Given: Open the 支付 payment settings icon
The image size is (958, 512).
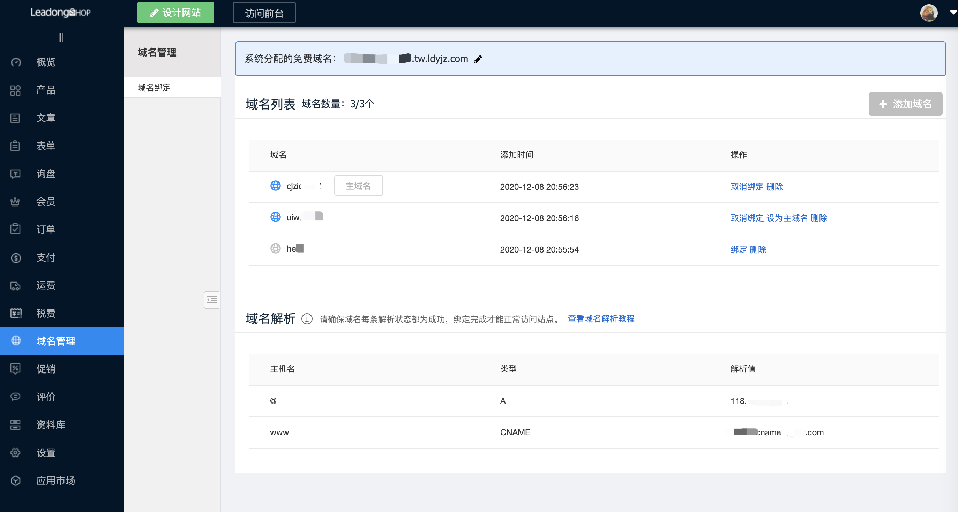Looking at the screenshot, I should [x=15, y=257].
